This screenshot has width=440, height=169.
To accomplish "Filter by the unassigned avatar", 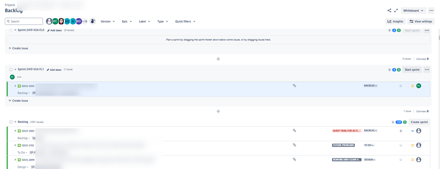I will (49, 21).
